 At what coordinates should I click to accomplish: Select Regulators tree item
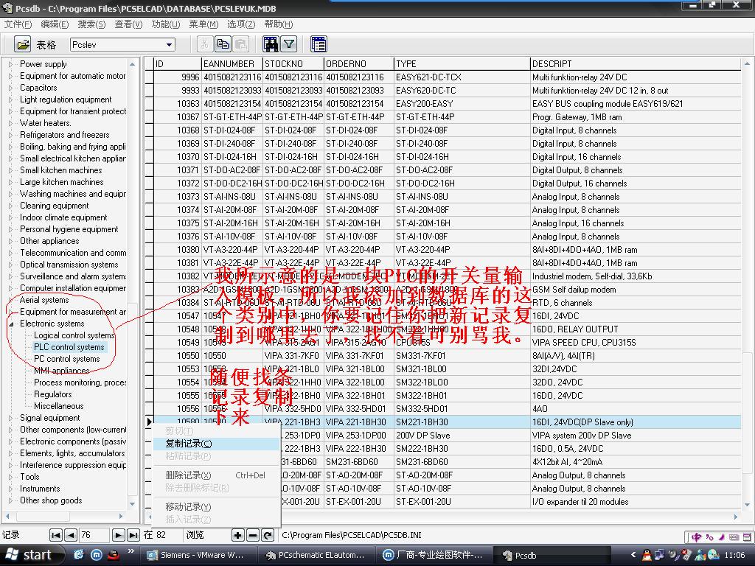click(x=52, y=394)
